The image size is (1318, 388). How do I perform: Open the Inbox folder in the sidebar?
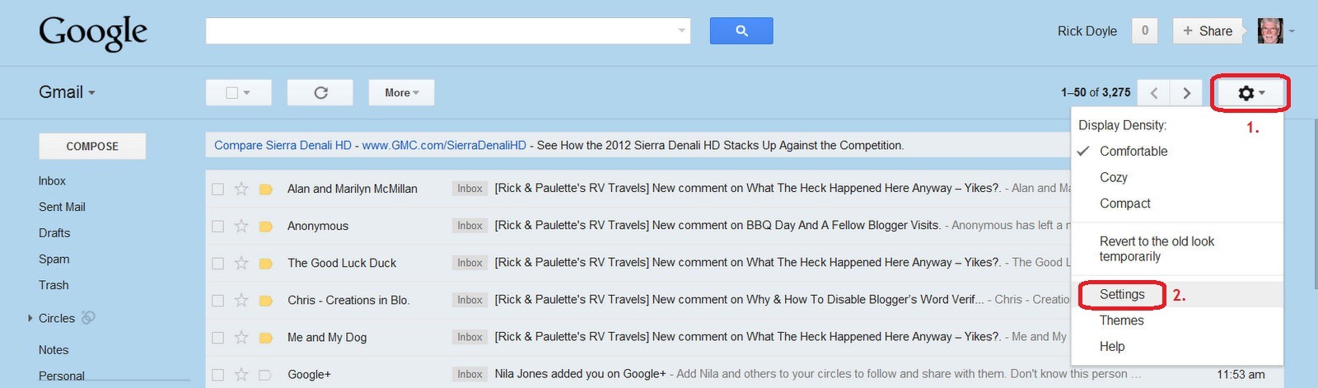[52, 180]
